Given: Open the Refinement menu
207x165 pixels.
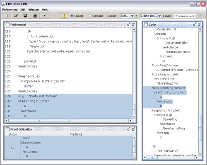Looking at the screenshot, I should coord(10,10).
